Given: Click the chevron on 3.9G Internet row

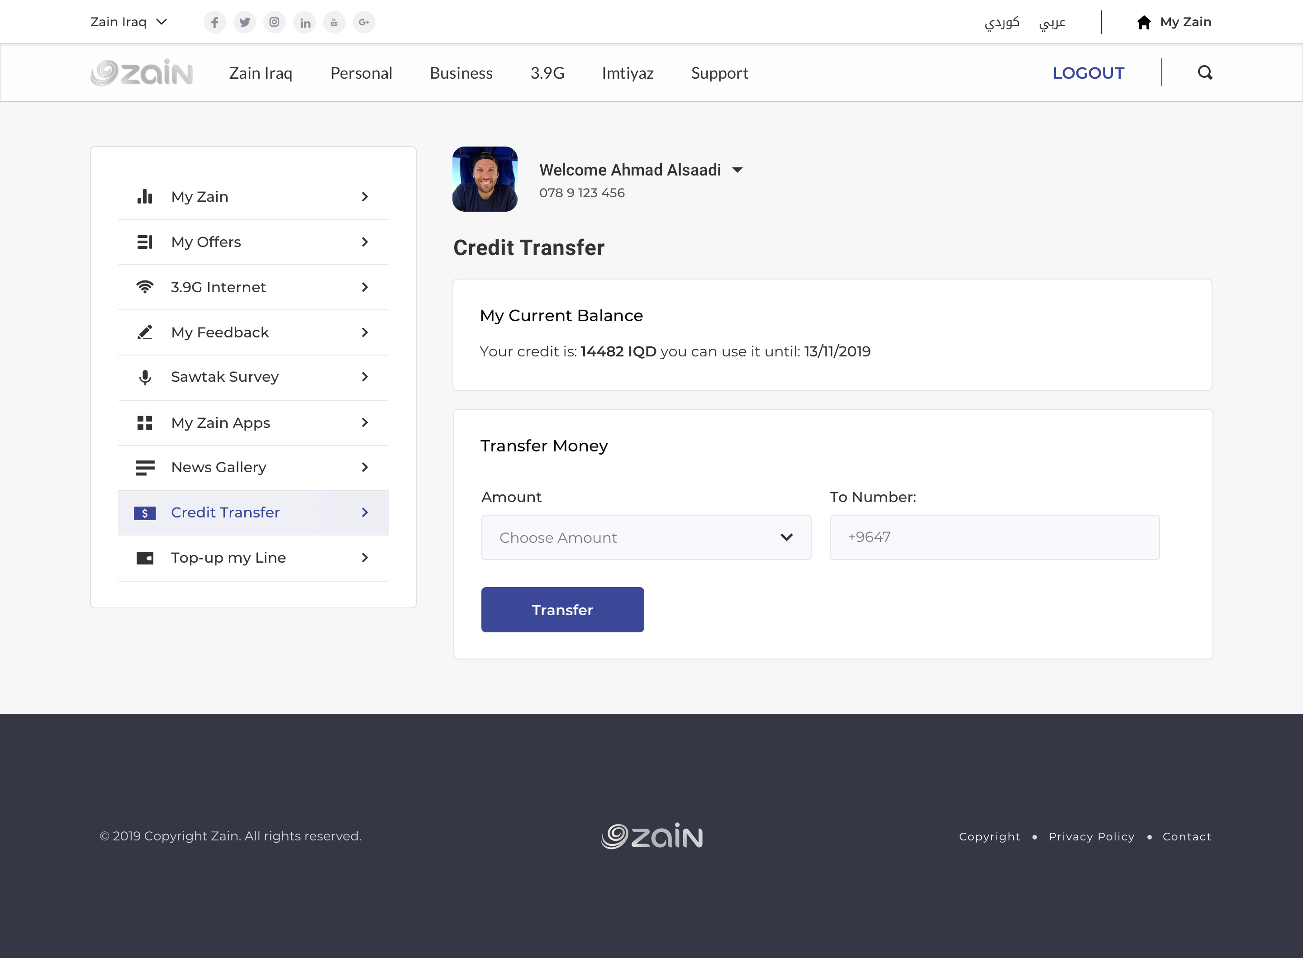Looking at the screenshot, I should [365, 287].
